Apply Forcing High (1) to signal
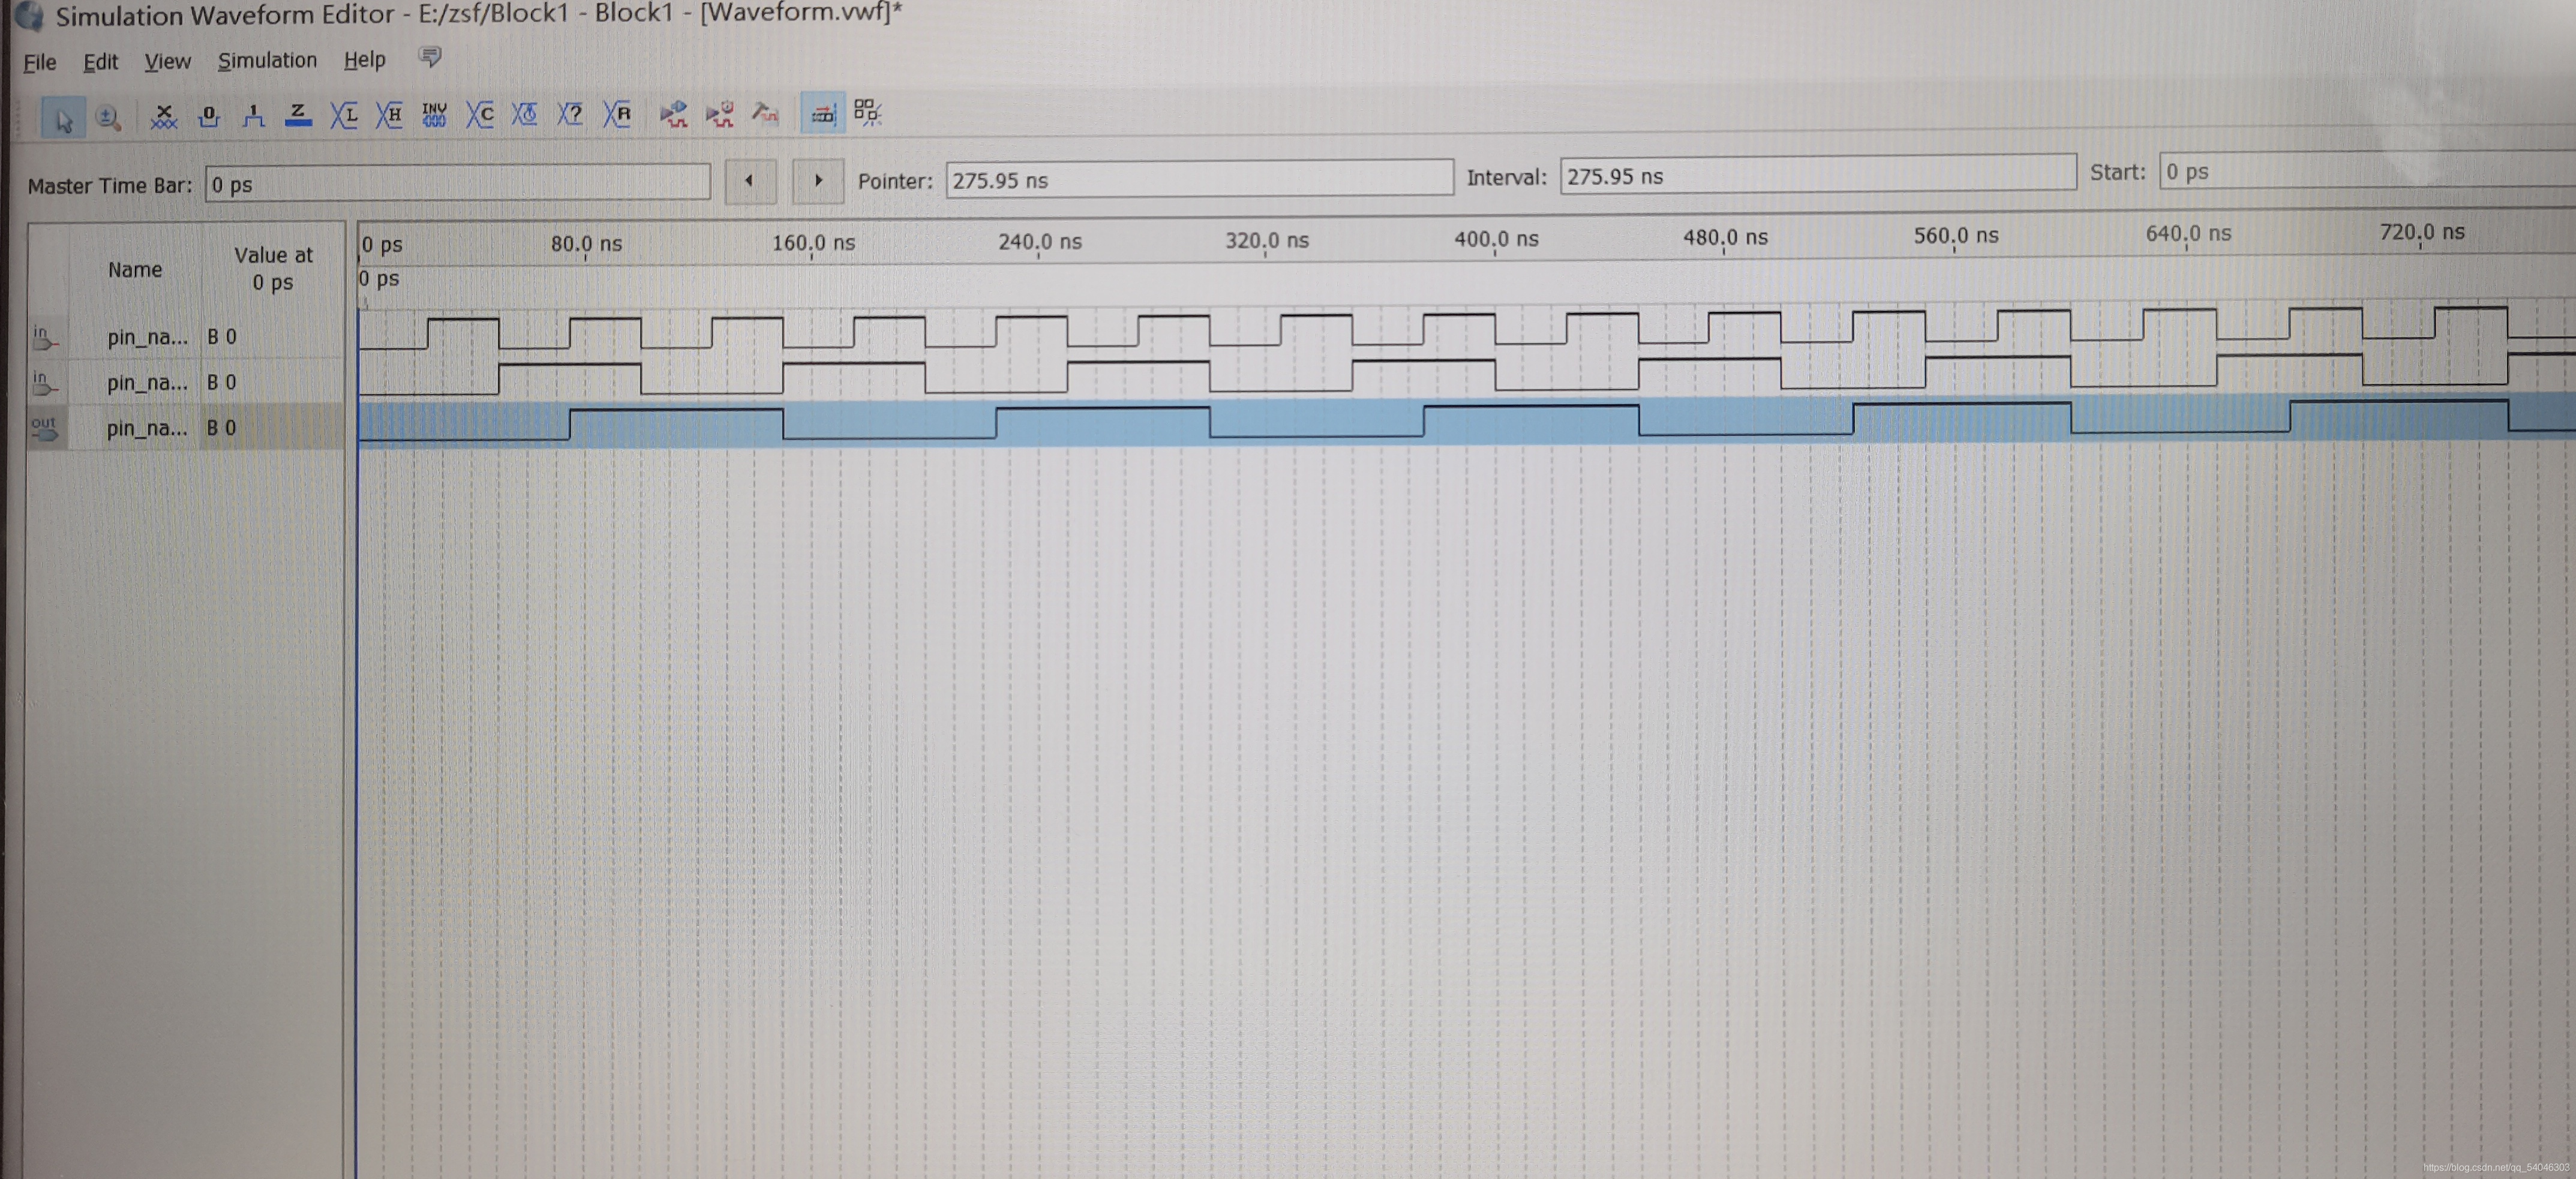The height and width of the screenshot is (1179, 2576). (253, 116)
